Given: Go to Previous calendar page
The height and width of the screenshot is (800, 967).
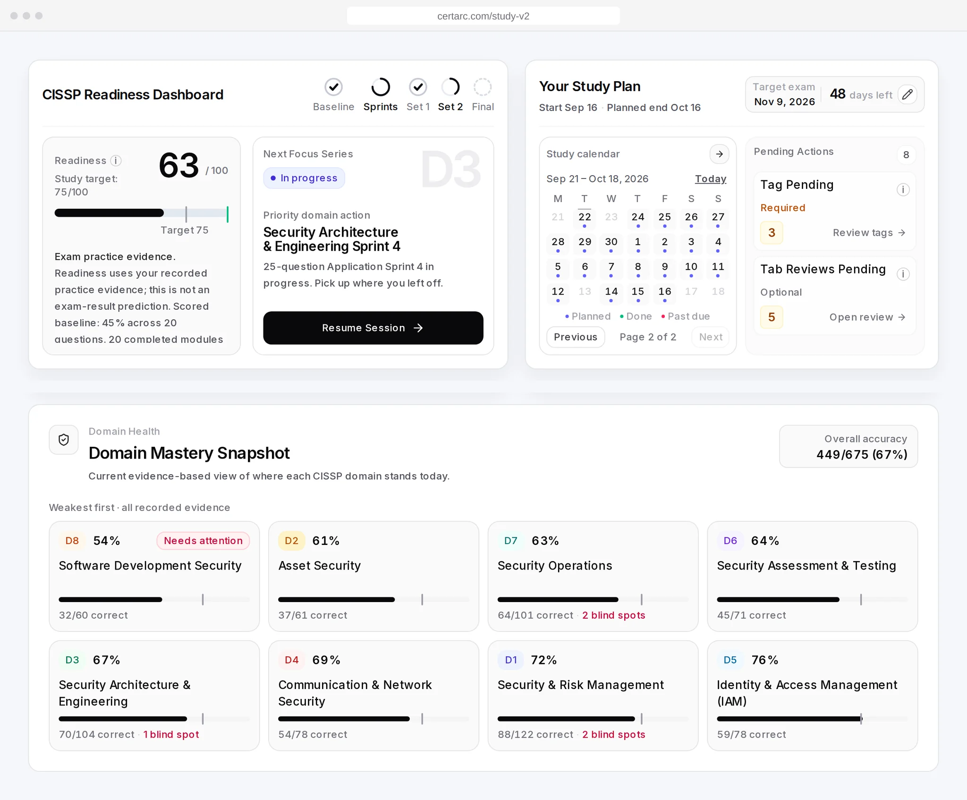Looking at the screenshot, I should (576, 337).
